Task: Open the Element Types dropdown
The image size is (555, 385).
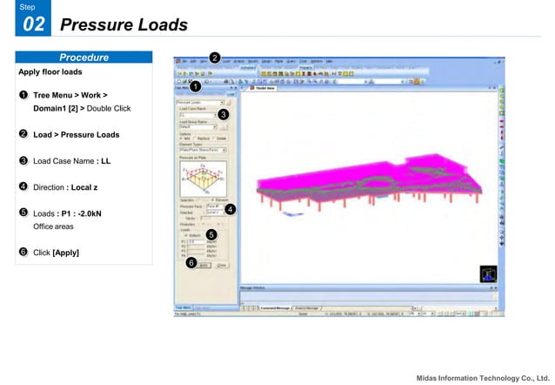Action: tap(204, 150)
